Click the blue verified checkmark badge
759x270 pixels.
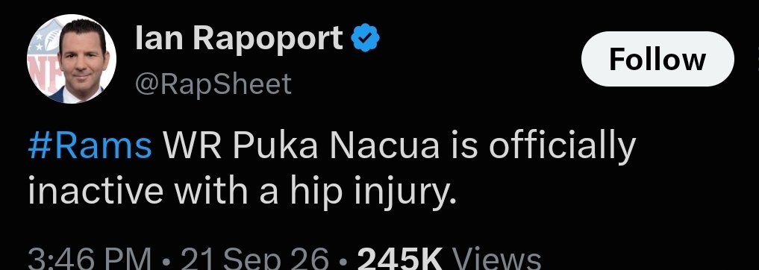tap(366, 39)
